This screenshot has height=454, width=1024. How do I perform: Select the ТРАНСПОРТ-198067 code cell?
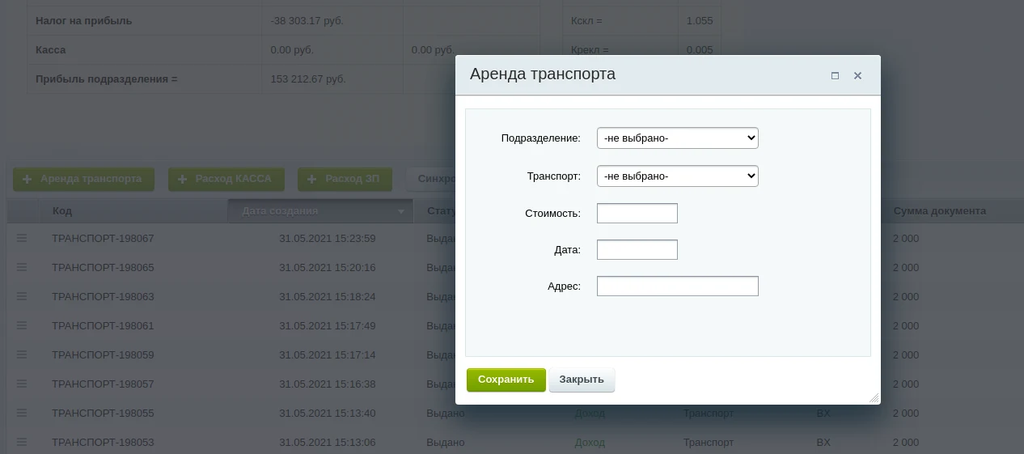103,239
